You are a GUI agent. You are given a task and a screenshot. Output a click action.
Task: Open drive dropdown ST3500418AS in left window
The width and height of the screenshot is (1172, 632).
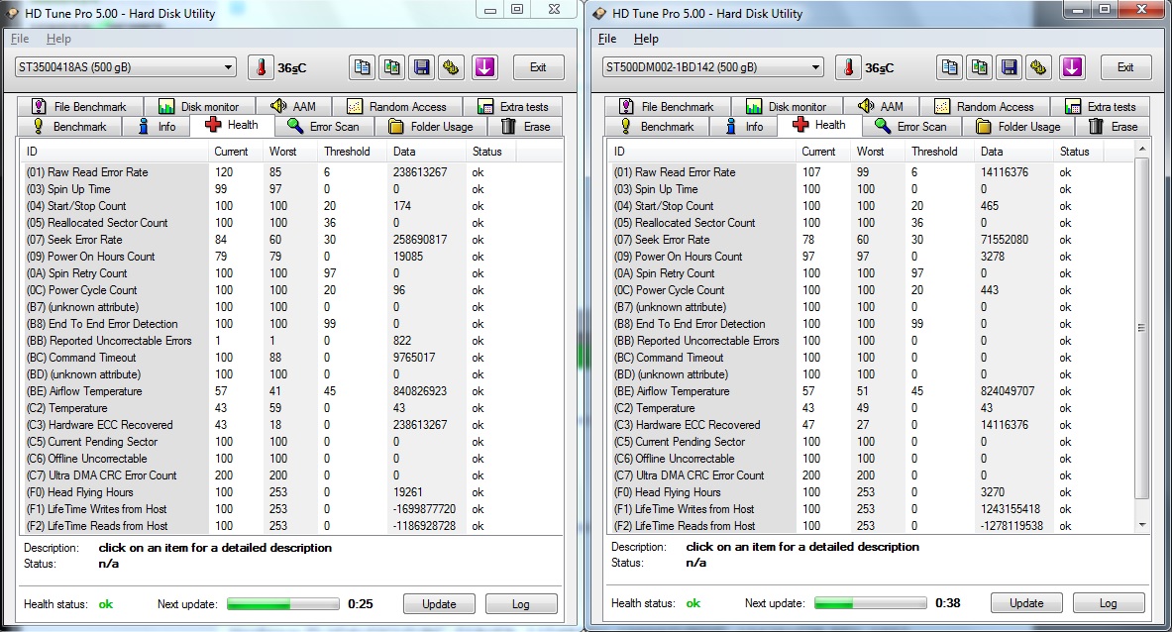click(x=126, y=67)
